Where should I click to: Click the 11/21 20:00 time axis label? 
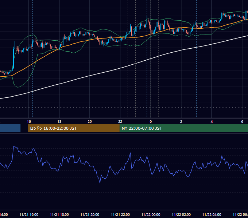click(90, 214)
